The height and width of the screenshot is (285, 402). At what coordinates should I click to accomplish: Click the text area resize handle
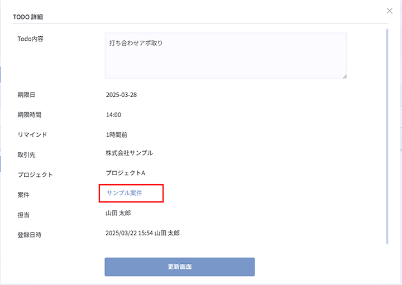(344, 76)
